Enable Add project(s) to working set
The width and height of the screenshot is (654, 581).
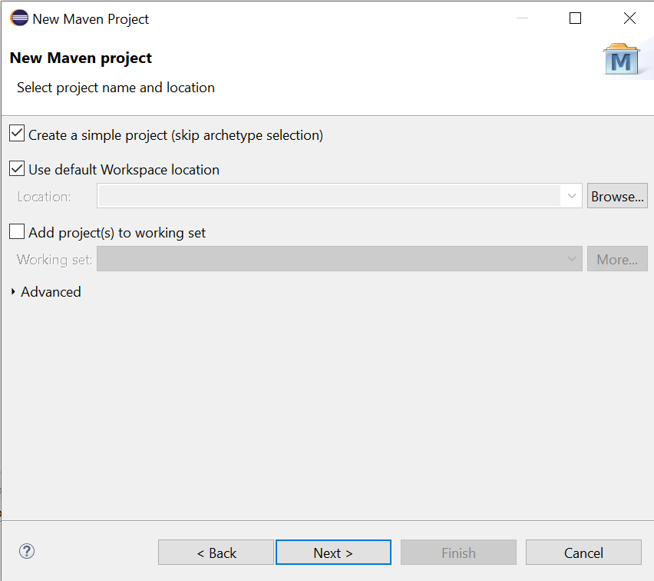click(x=17, y=231)
